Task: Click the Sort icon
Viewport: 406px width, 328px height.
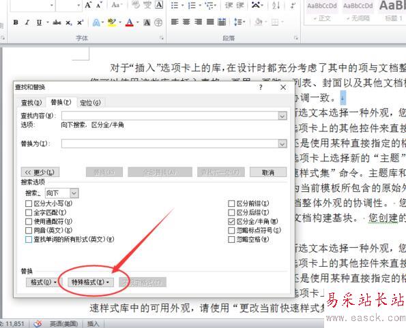Action: tap(276, 5)
